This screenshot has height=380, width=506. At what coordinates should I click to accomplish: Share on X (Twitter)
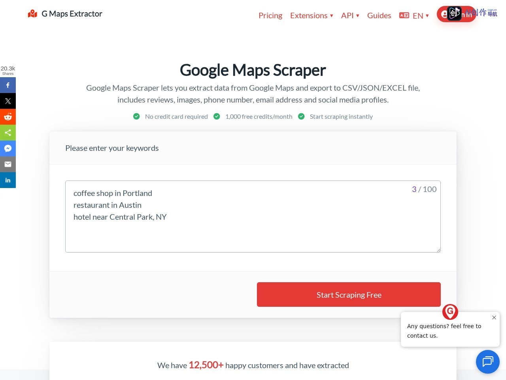click(x=8, y=101)
